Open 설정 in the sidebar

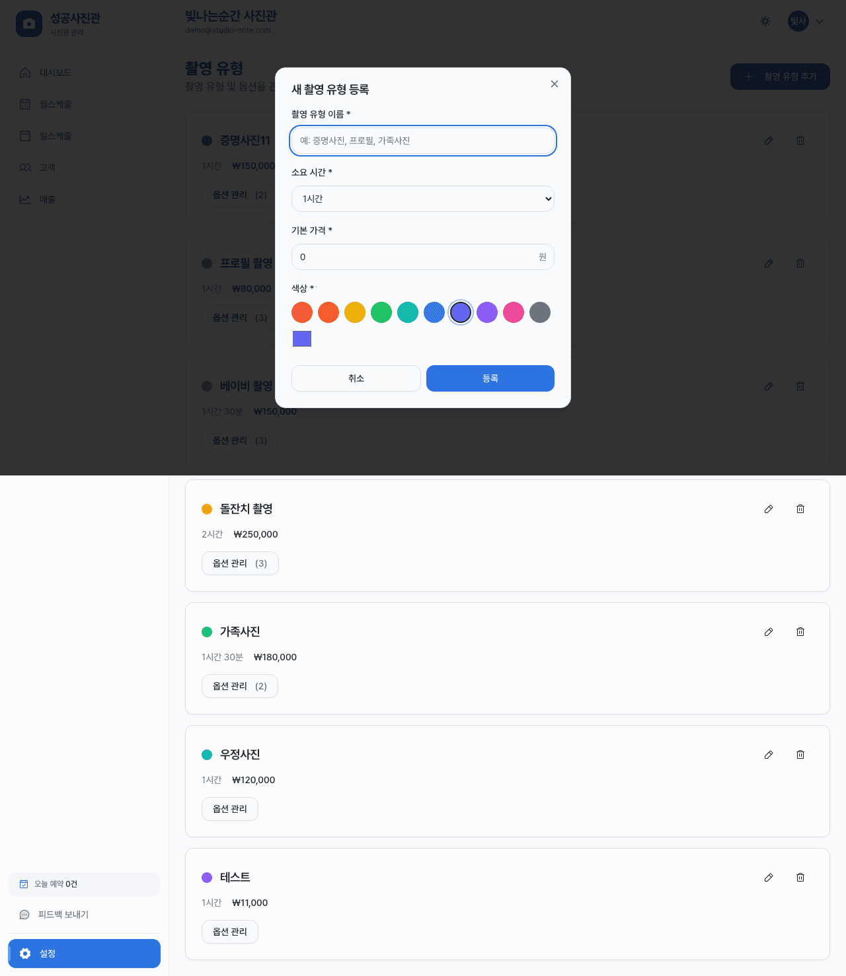(x=85, y=954)
